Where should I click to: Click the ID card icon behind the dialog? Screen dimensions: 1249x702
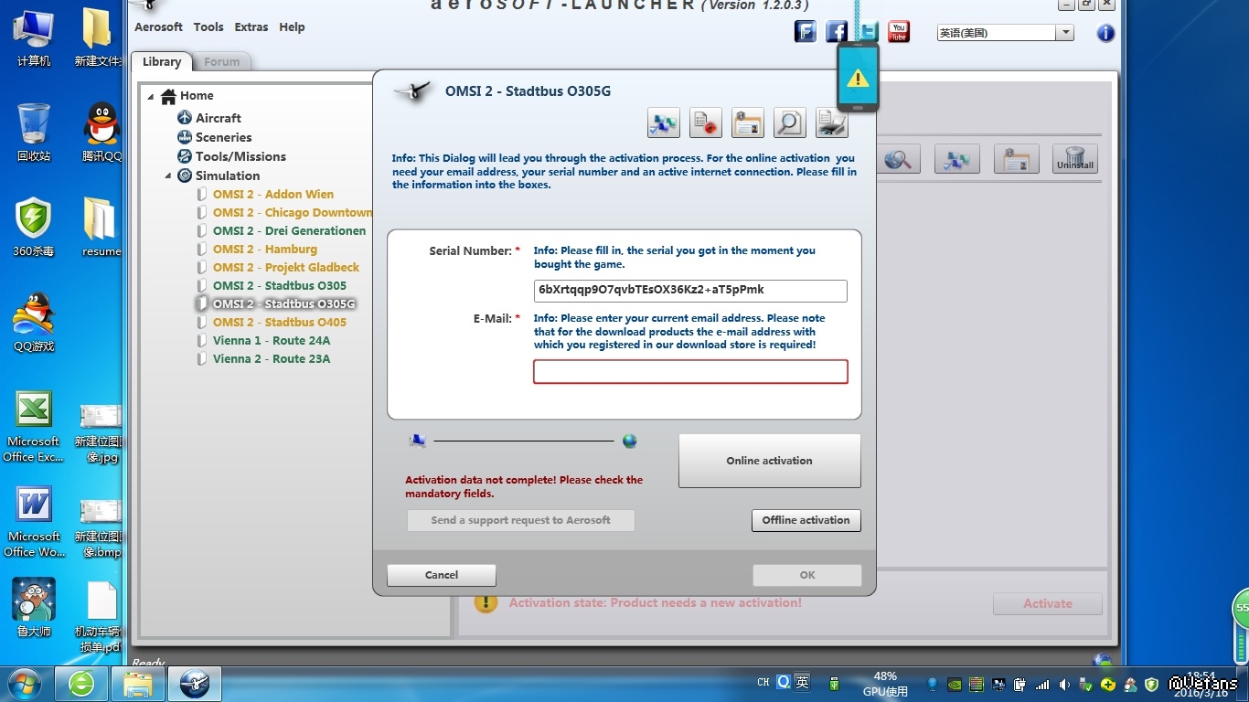(x=1016, y=159)
